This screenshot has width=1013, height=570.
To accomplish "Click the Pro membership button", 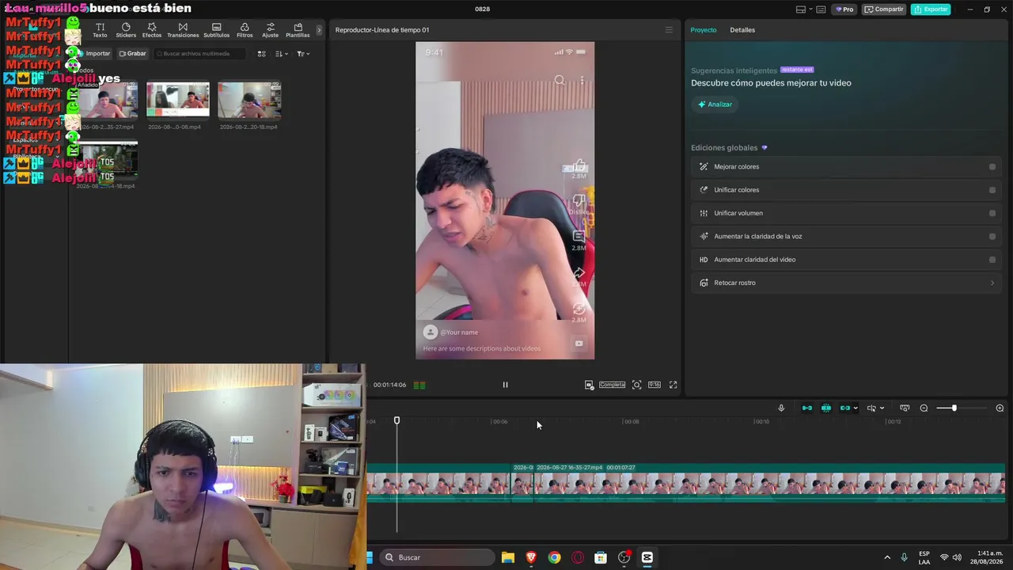I will point(844,9).
